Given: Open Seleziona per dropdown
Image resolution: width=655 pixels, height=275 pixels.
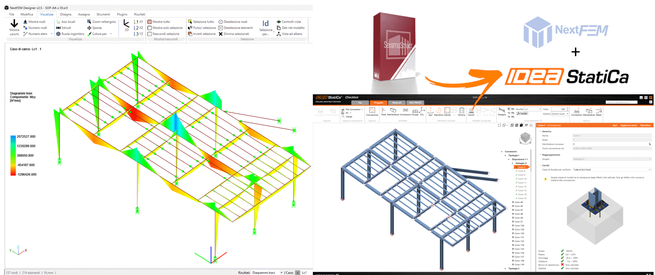Looking at the screenshot, I should tap(266, 28).
